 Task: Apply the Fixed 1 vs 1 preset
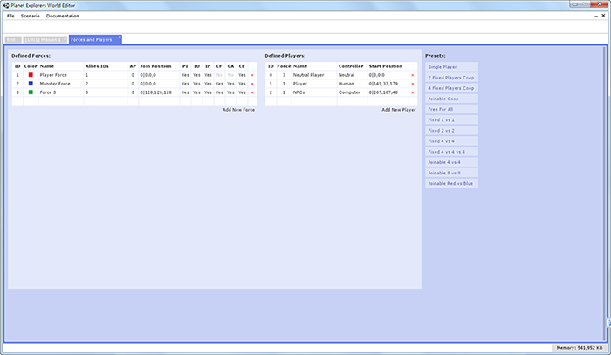[x=451, y=119]
